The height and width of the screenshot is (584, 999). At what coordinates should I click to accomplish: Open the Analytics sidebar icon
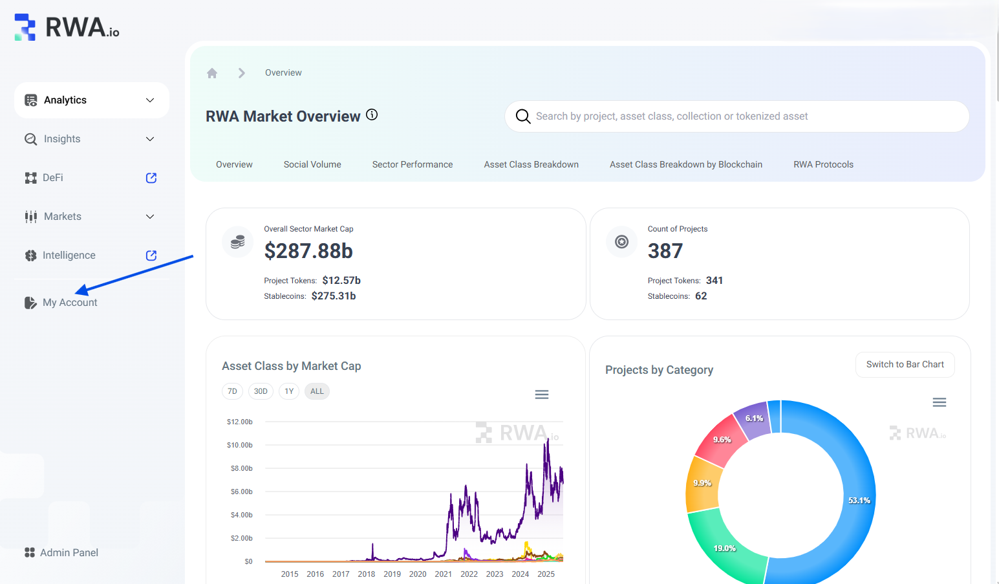pos(30,100)
